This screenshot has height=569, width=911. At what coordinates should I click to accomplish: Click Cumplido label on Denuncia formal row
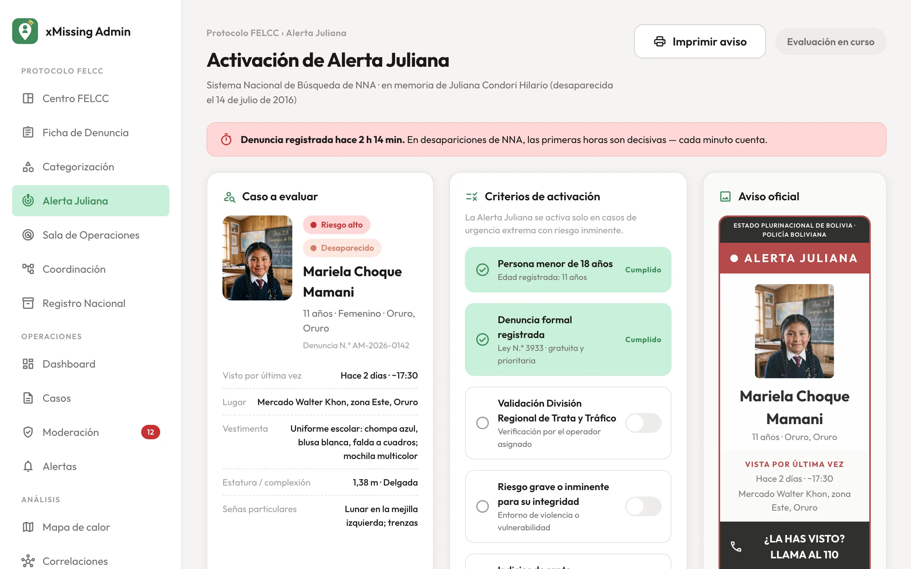point(643,340)
